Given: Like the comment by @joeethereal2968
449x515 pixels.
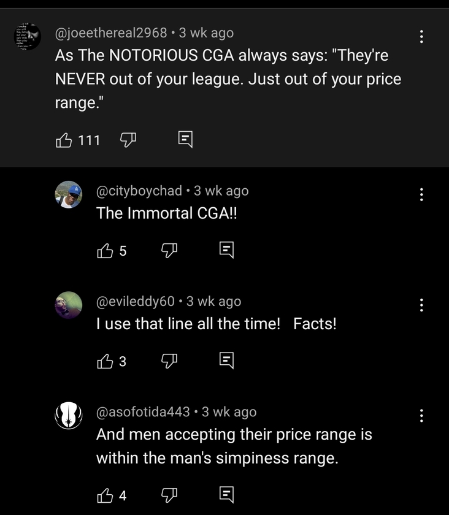Looking at the screenshot, I should [64, 140].
